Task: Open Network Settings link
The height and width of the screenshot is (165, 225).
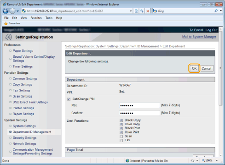Action: coord(24,143)
